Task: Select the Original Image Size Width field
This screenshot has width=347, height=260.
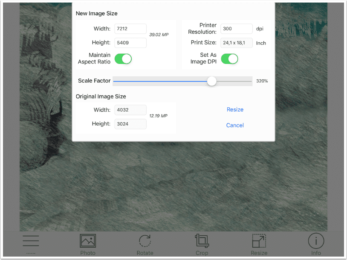Action: (130, 110)
